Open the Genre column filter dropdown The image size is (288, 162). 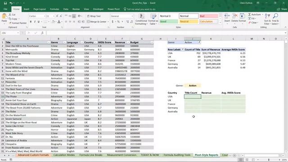64,42
